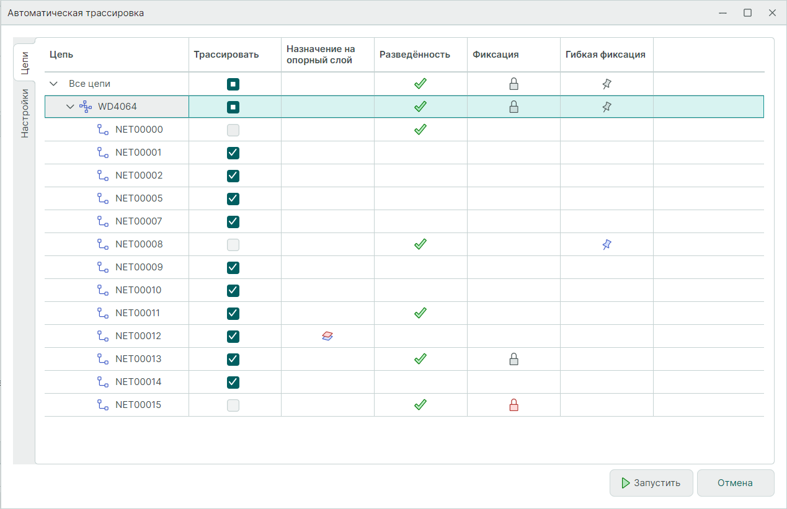This screenshot has height=509, width=787.
Task: Click the flexible fixation pin in WD4064 row
Action: 607,107
